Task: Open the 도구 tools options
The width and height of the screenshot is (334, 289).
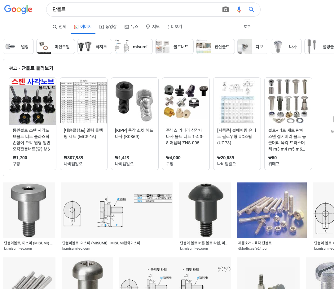Action: pos(247,27)
